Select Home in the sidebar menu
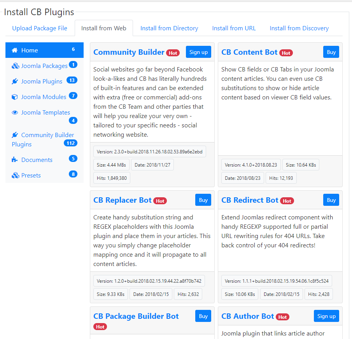 [44, 50]
